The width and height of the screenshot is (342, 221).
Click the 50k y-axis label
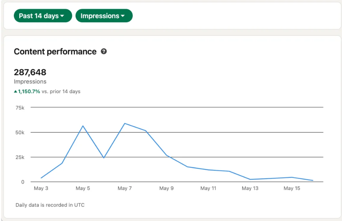pyautogui.click(x=19, y=132)
